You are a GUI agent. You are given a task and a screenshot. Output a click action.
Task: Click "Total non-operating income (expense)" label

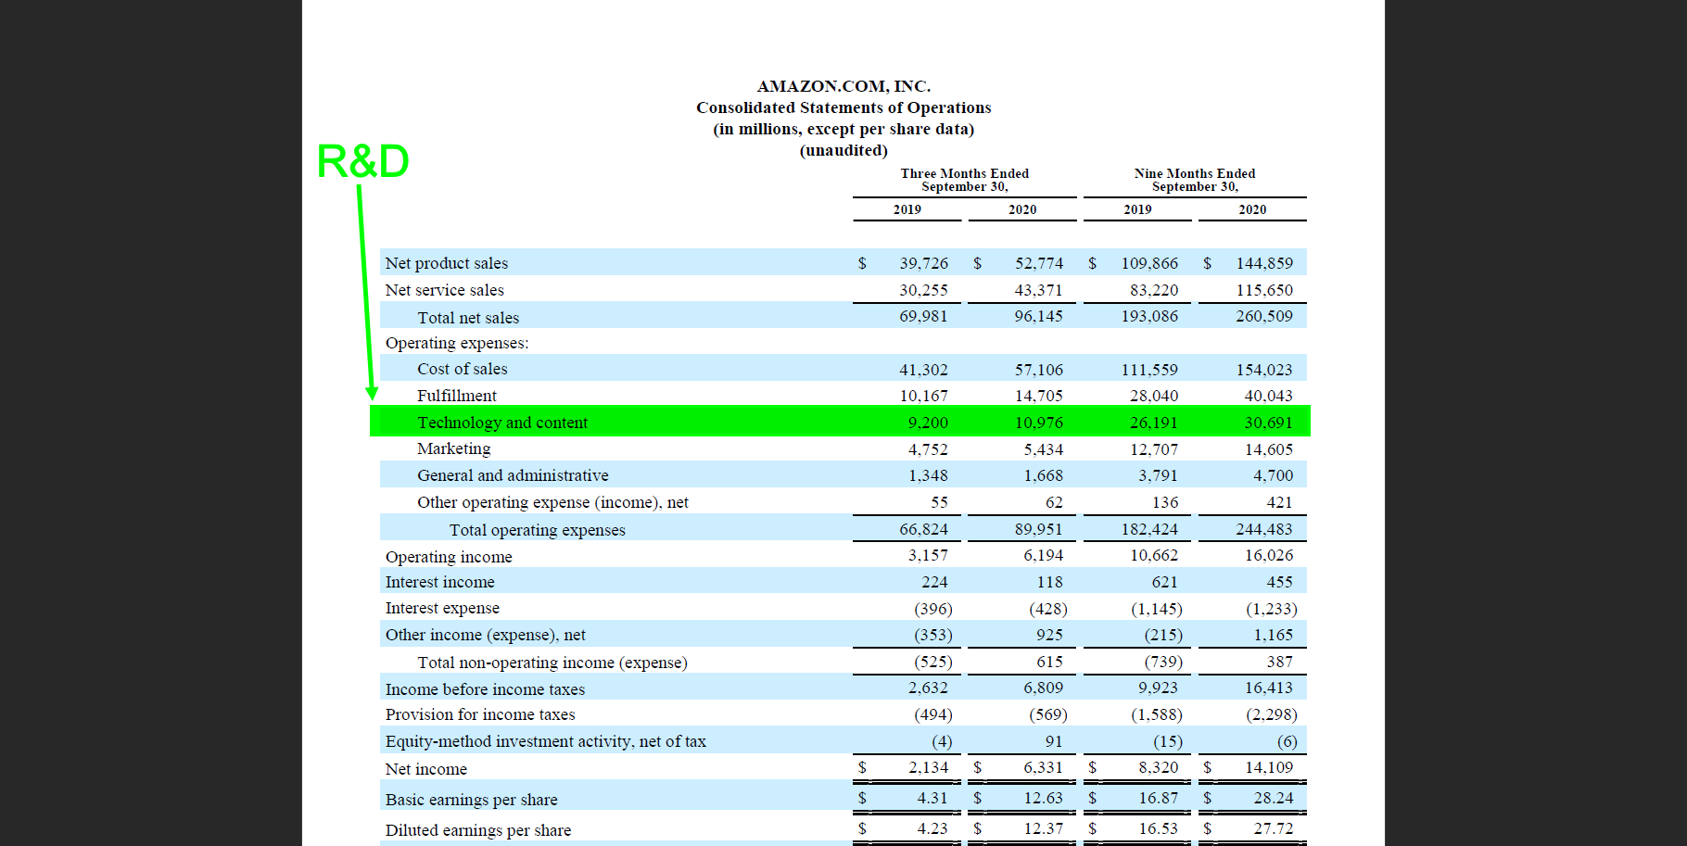click(x=552, y=663)
